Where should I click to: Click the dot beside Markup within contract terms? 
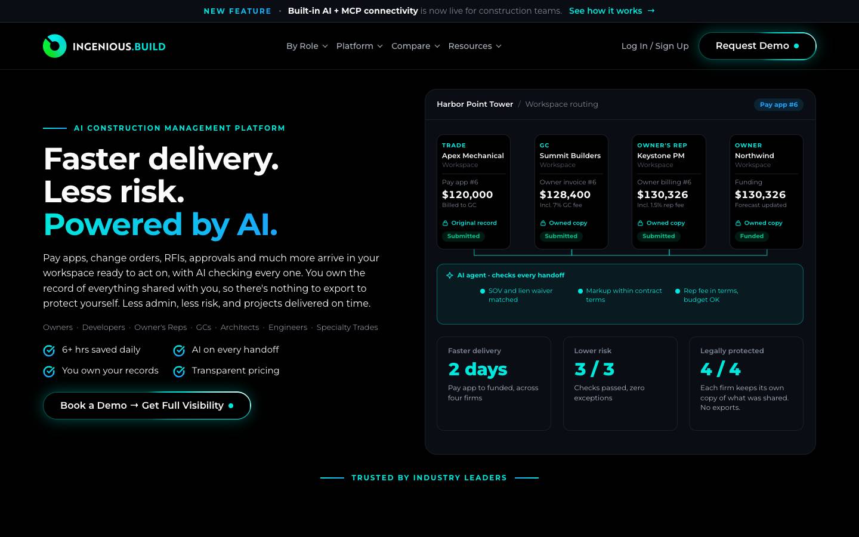pyautogui.click(x=580, y=291)
